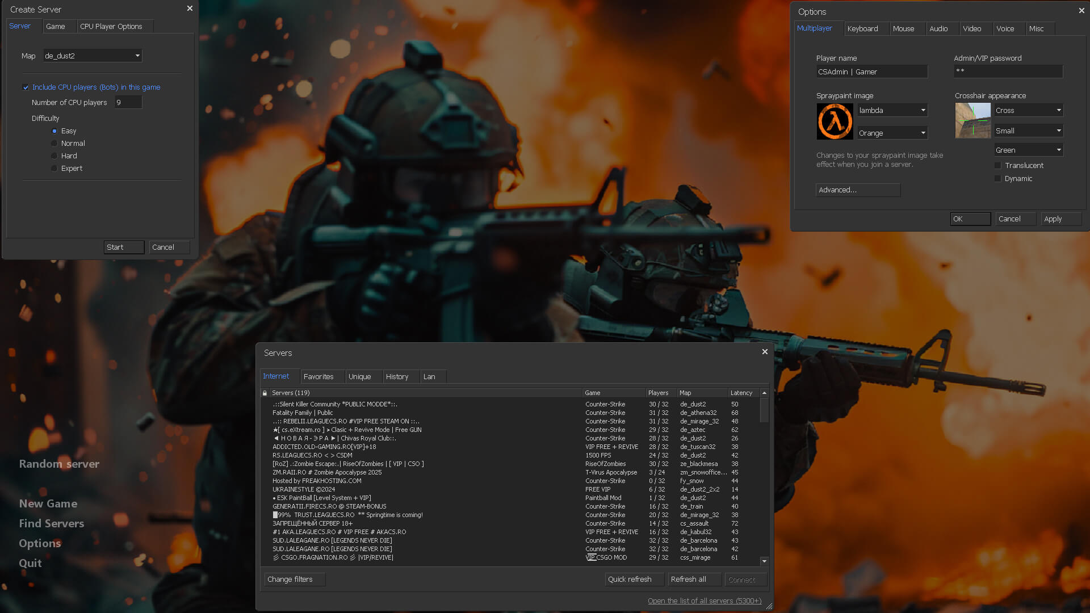
Task: Click Find Servers in main menu
Action: (52, 524)
